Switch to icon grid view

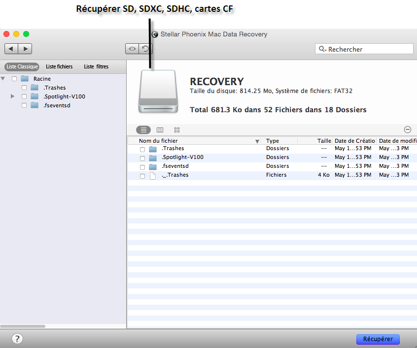[177, 130]
